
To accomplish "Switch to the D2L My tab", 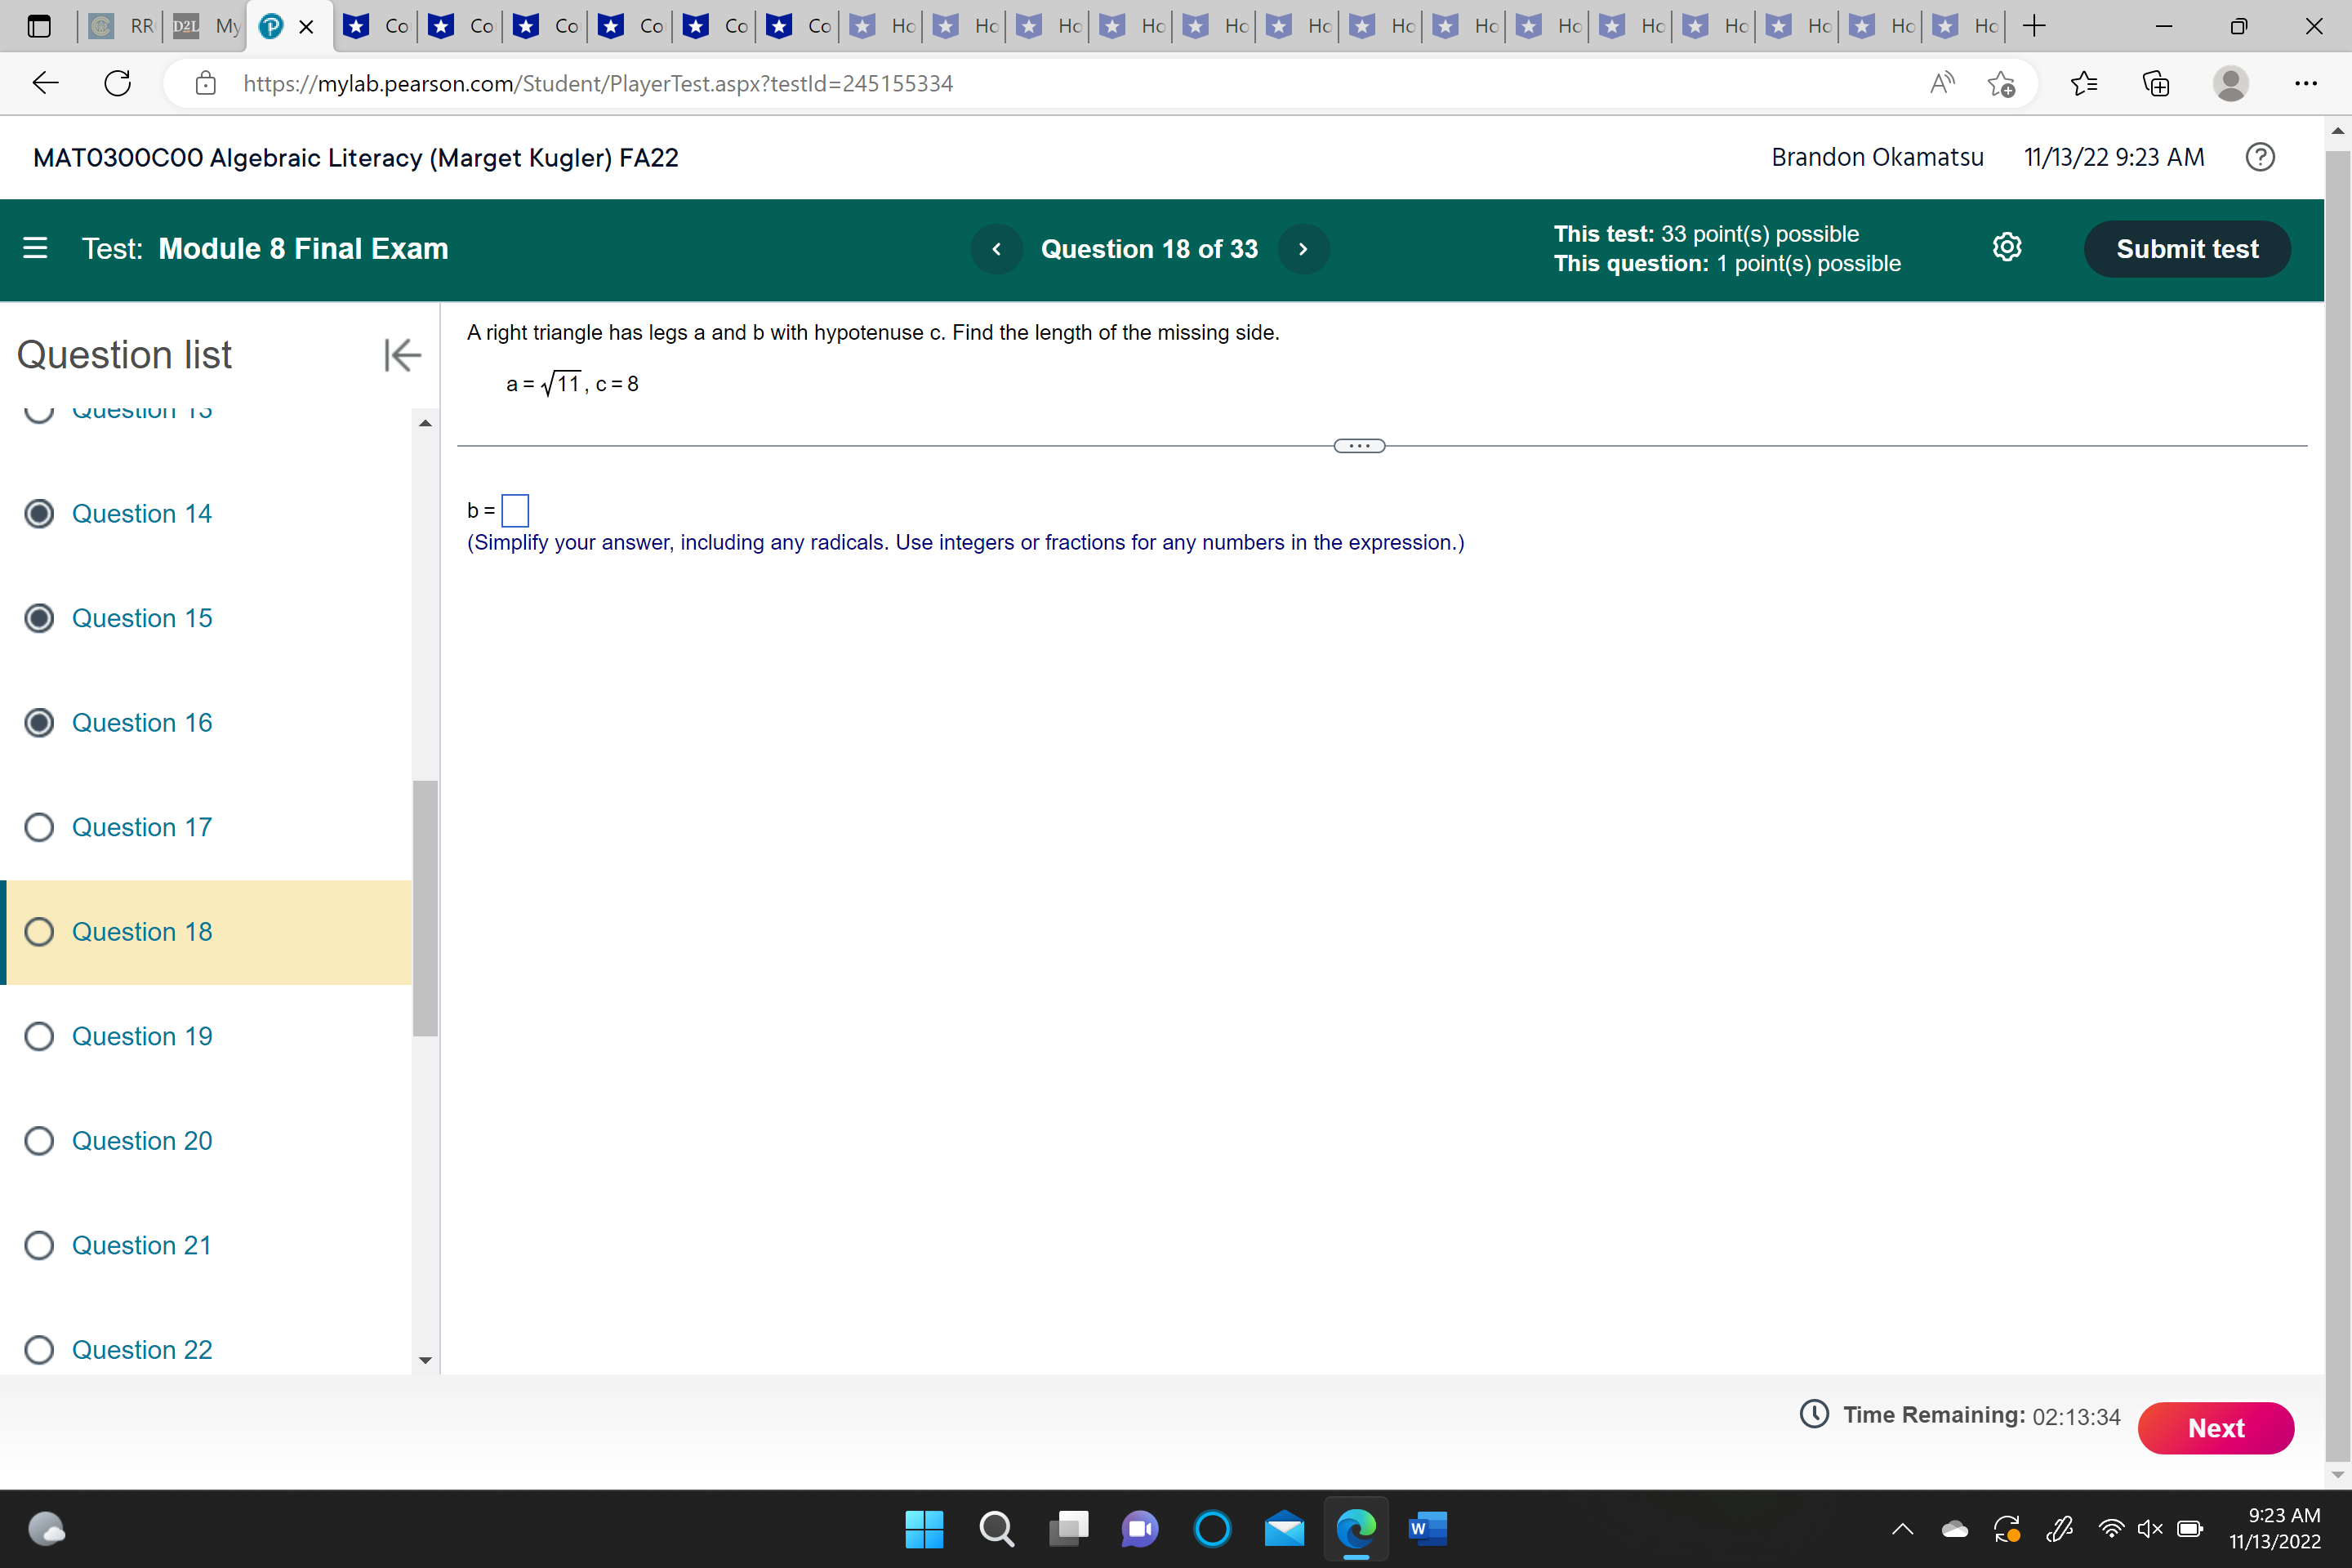I will (x=208, y=26).
